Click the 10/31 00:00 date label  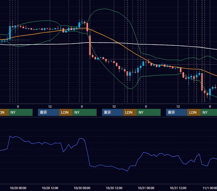146,188
